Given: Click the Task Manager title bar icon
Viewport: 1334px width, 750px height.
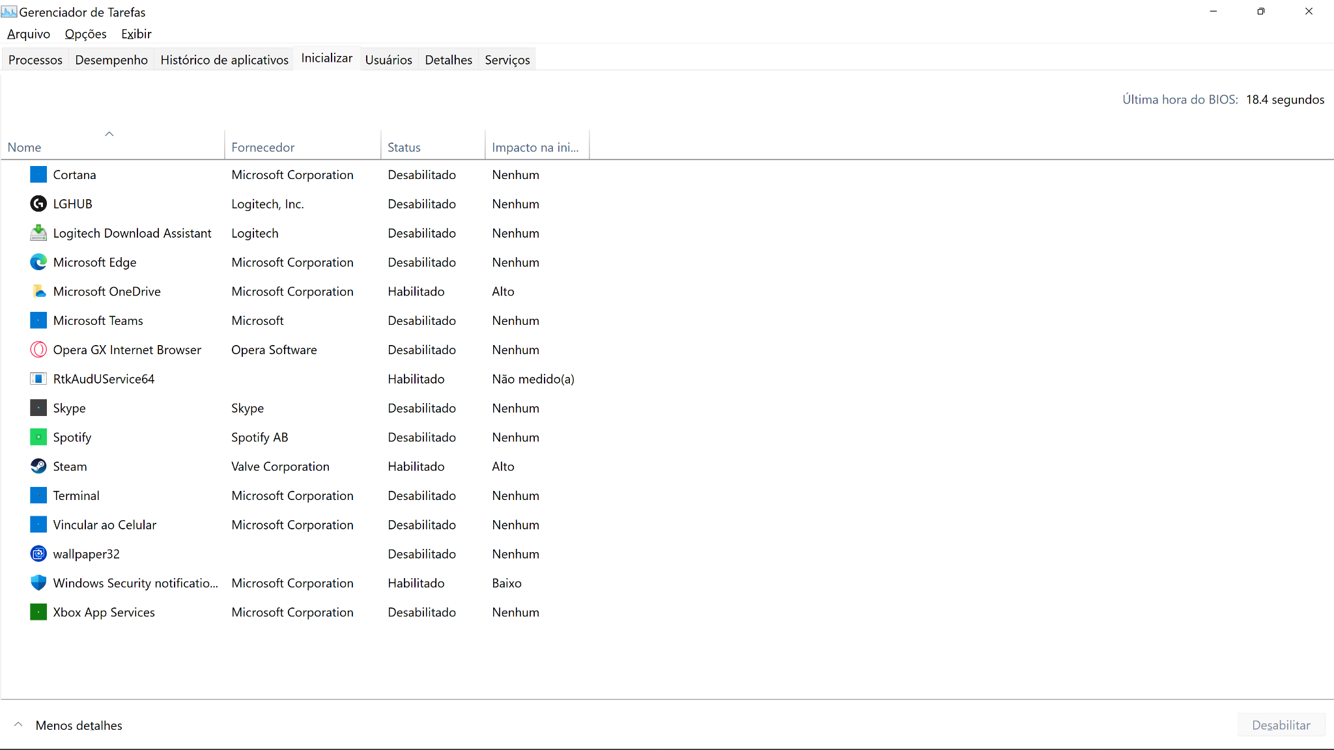Looking at the screenshot, I should [x=9, y=12].
